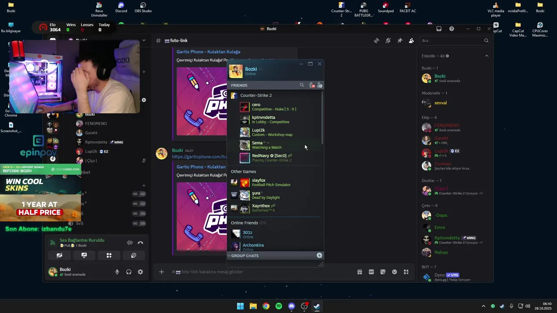Screen dimensions: 557x313
Task: Open Steam friends search
Action: click(x=302, y=85)
